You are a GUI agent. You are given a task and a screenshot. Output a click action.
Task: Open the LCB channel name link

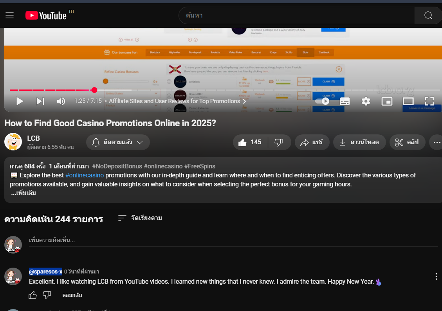pos(33,138)
